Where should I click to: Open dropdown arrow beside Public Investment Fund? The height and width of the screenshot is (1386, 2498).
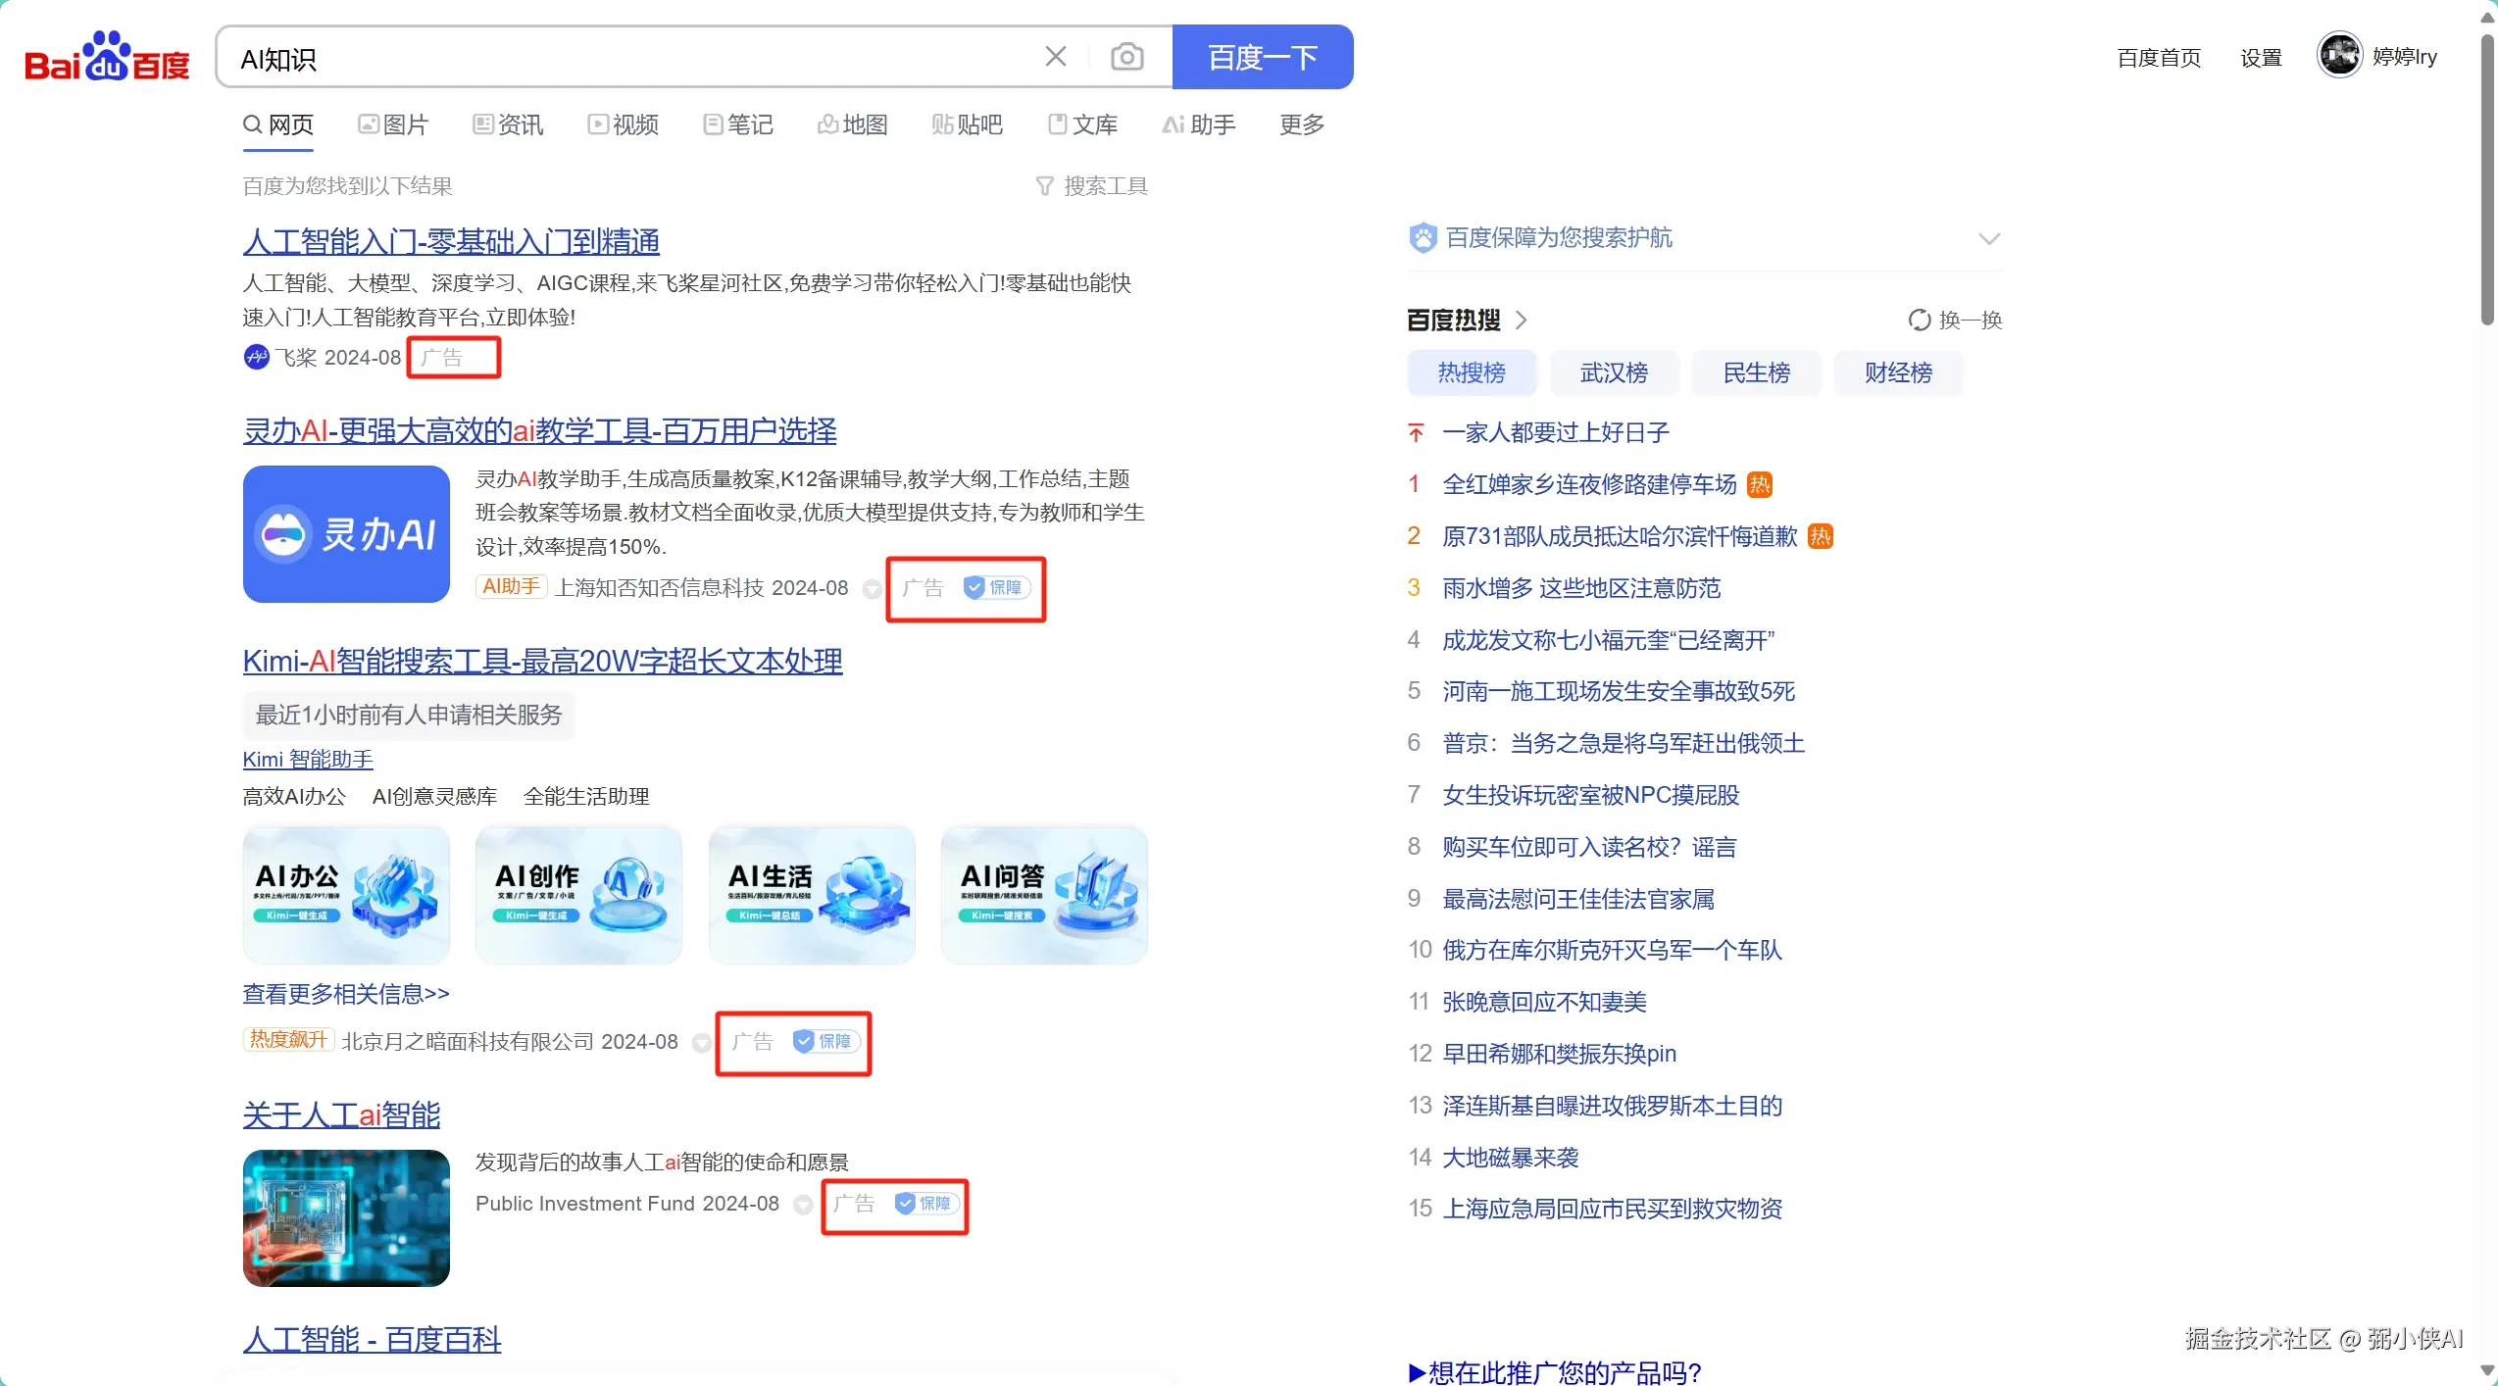[802, 1205]
